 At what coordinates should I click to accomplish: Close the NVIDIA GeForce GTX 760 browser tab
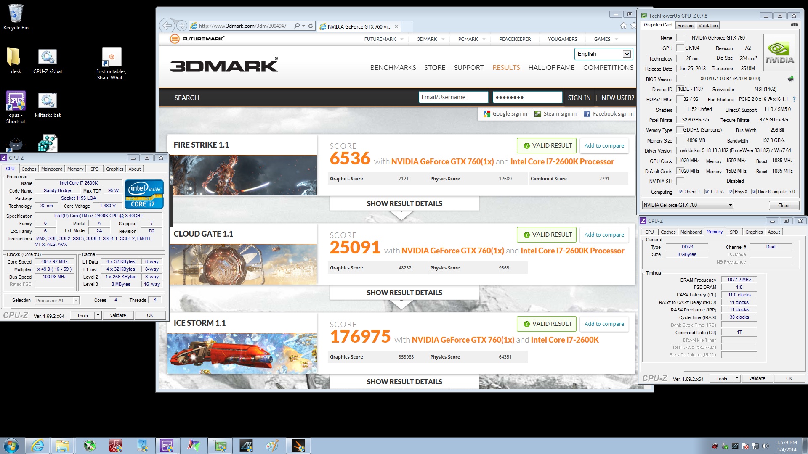coord(396,26)
